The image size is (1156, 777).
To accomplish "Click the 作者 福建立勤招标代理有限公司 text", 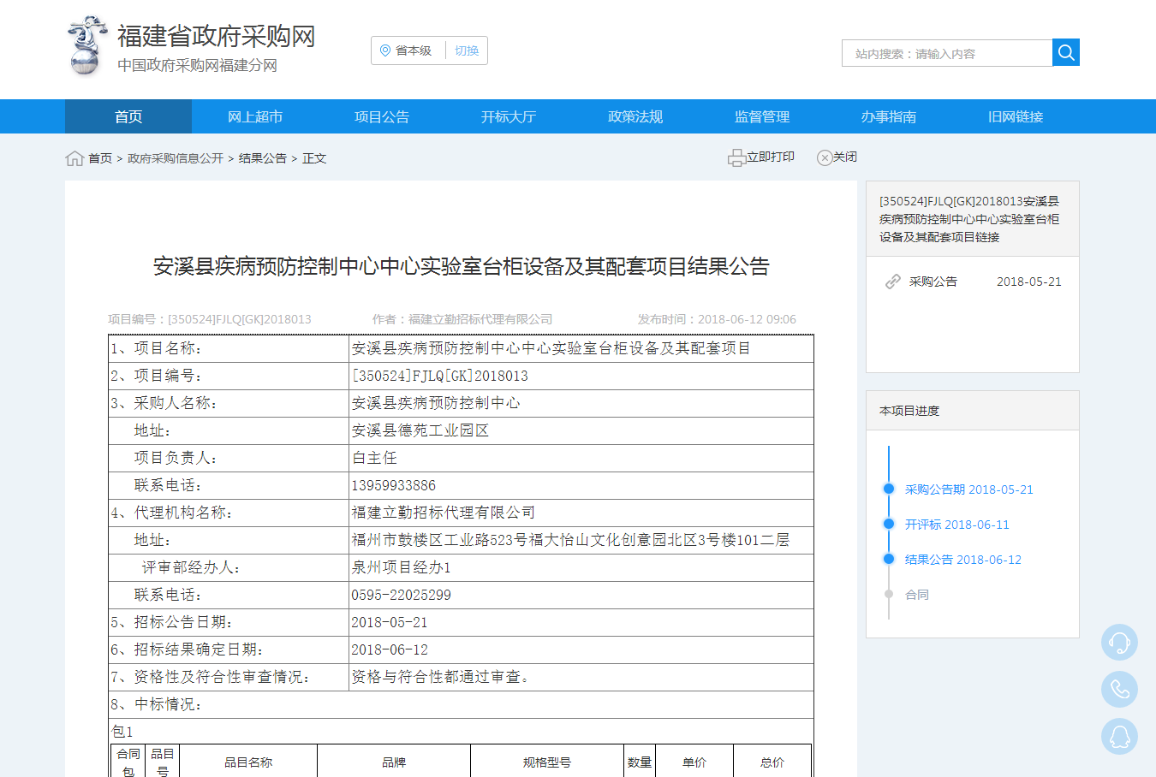I will tap(462, 319).
